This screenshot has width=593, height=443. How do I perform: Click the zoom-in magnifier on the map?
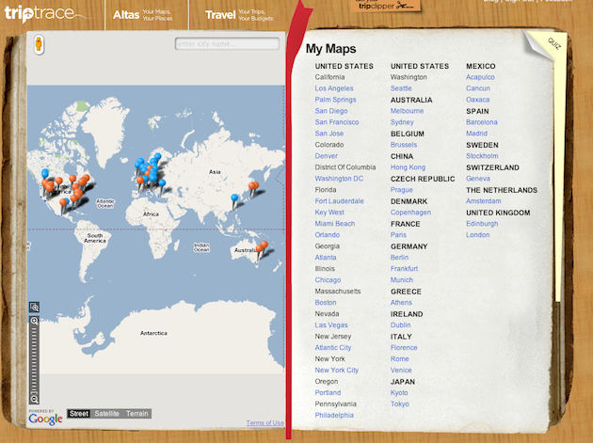click(x=35, y=322)
